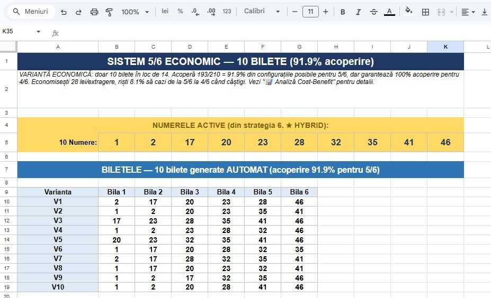491x298 pixels.
Task: Increase font size with plus button
Action: (x=326, y=12)
